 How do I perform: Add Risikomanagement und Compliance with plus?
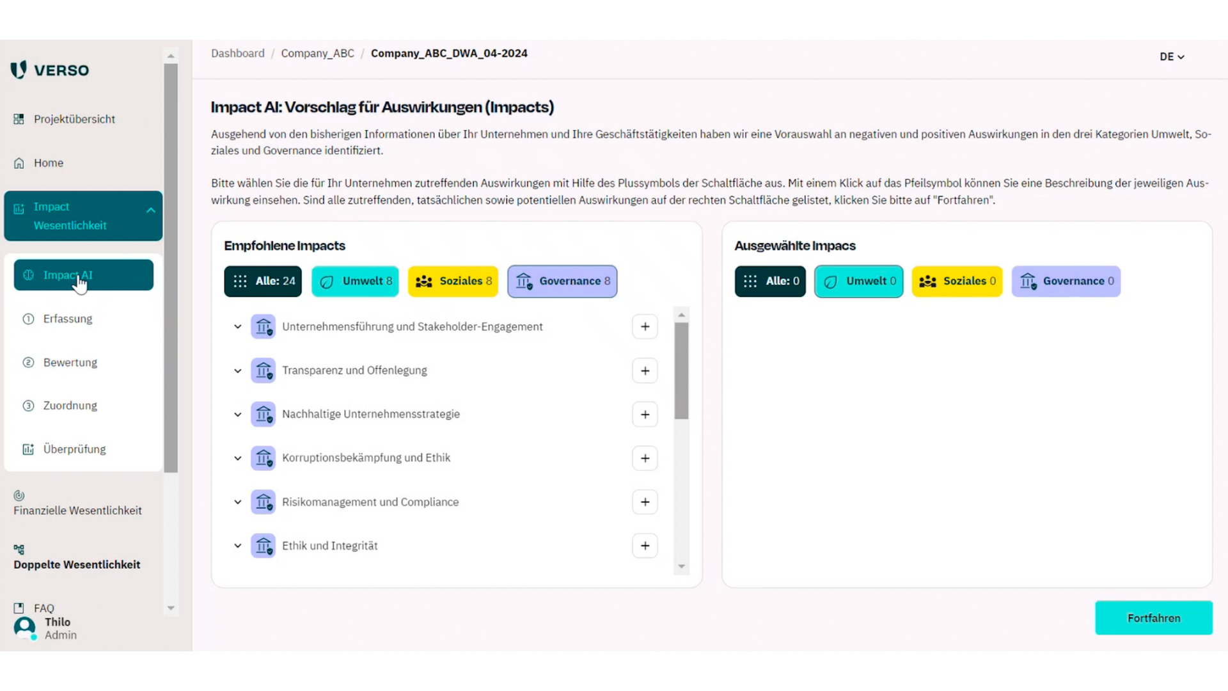pos(645,502)
